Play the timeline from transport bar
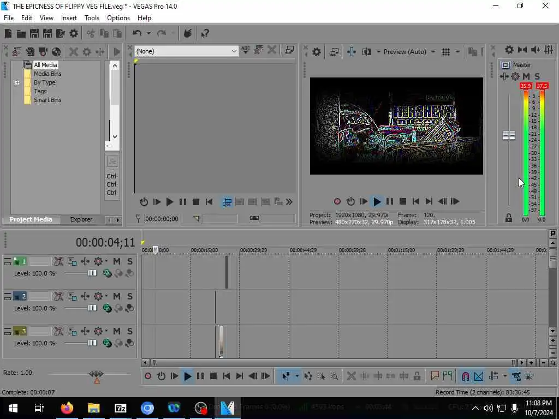The height and width of the screenshot is (419, 559). [187, 376]
